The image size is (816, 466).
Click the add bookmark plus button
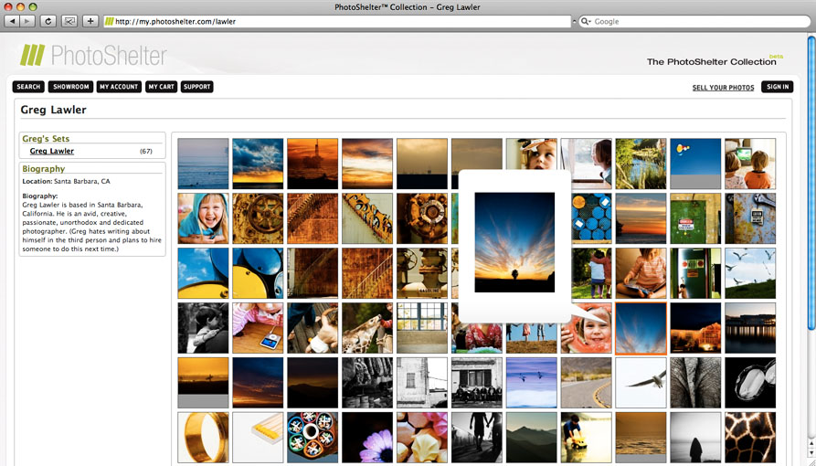coord(90,21)
